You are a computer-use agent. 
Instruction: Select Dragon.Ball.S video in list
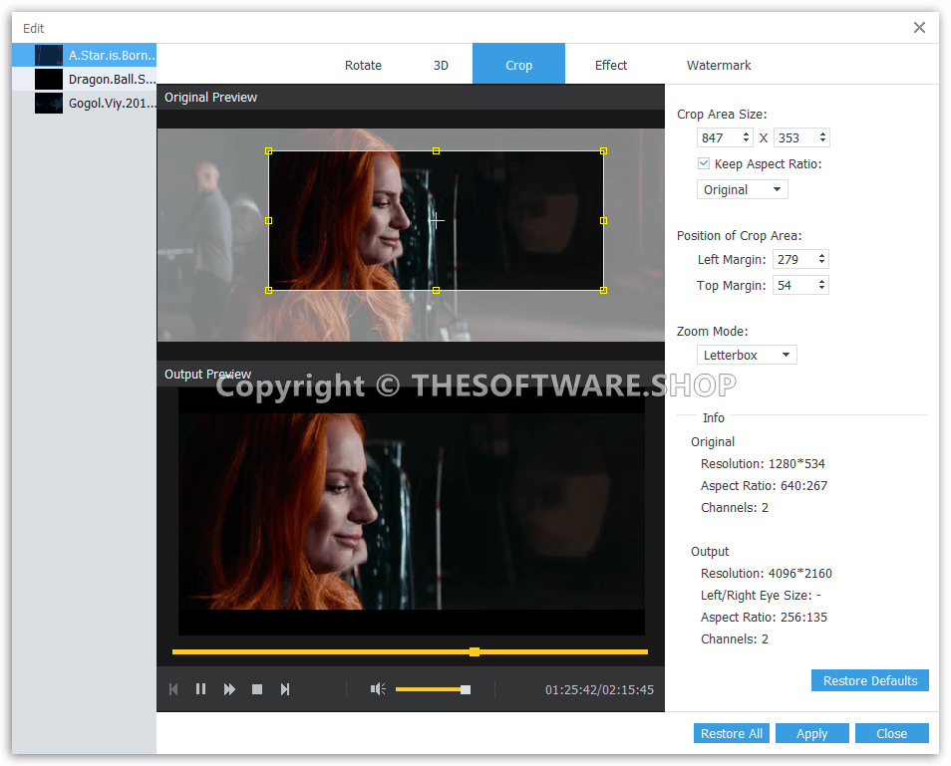coord(85,79)
